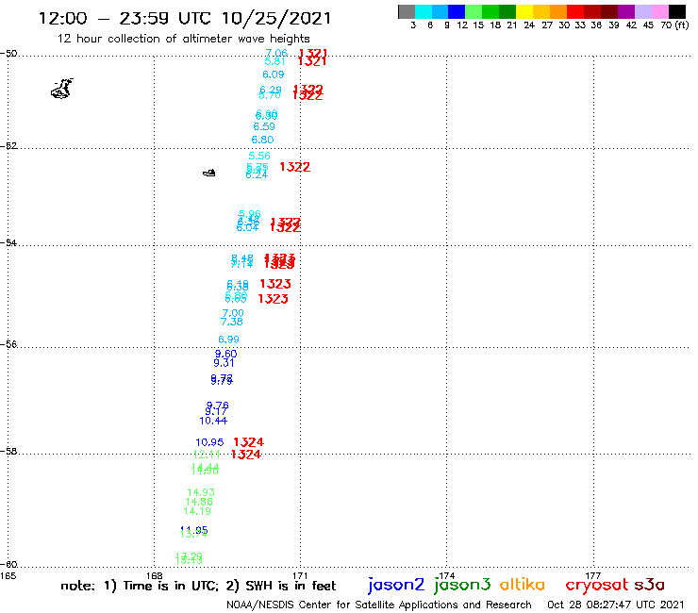The image size is (698, 613).
Task: Select the lavender swatch in the color legend
Action: [x=642, y=11]
